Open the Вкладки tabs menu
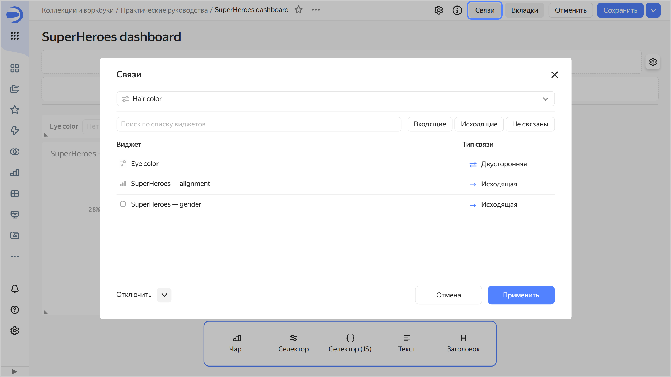Screen dimensions: 671x377 (x=524, y=10)
